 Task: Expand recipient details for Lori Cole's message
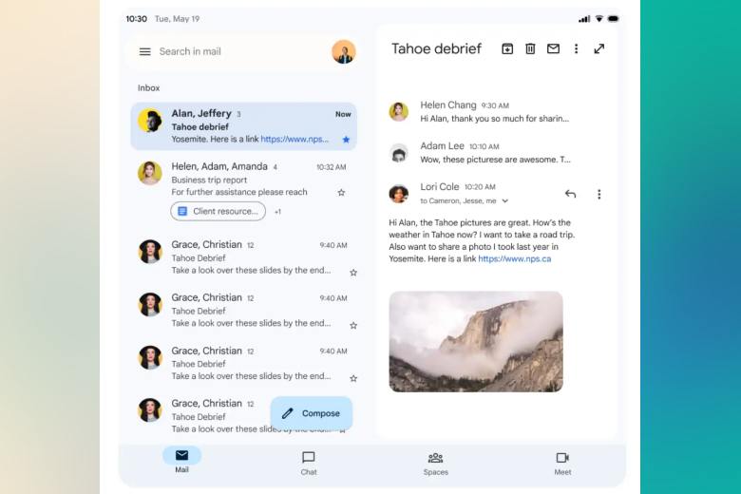click(x=505, y=200)
